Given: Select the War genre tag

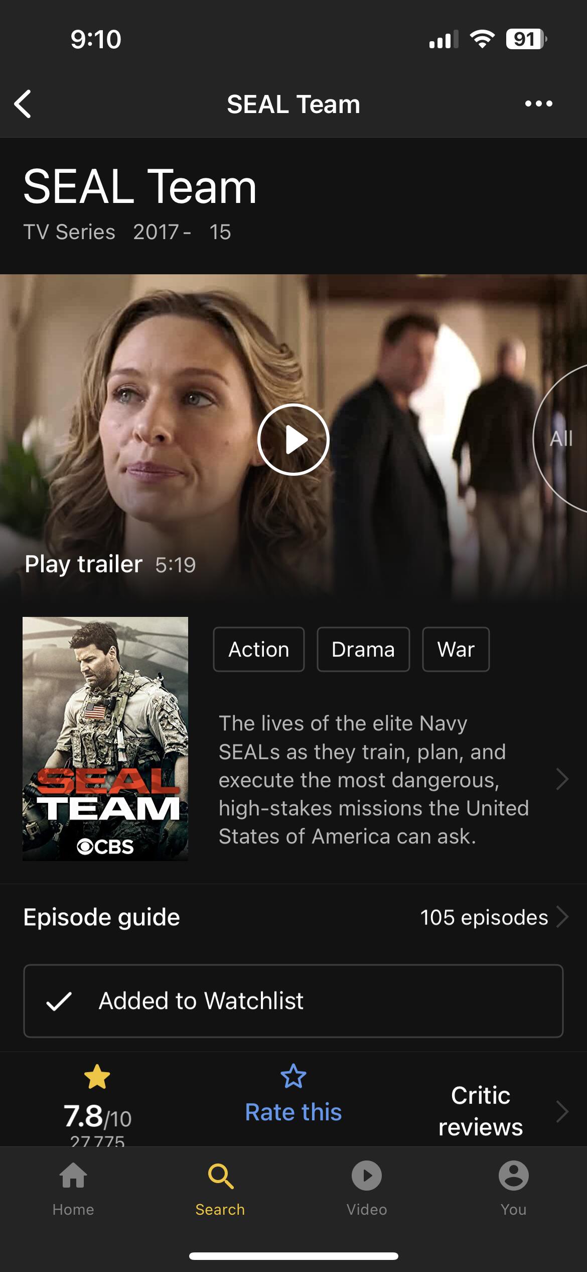Looking at the screenshot, I should click(456, 649).
